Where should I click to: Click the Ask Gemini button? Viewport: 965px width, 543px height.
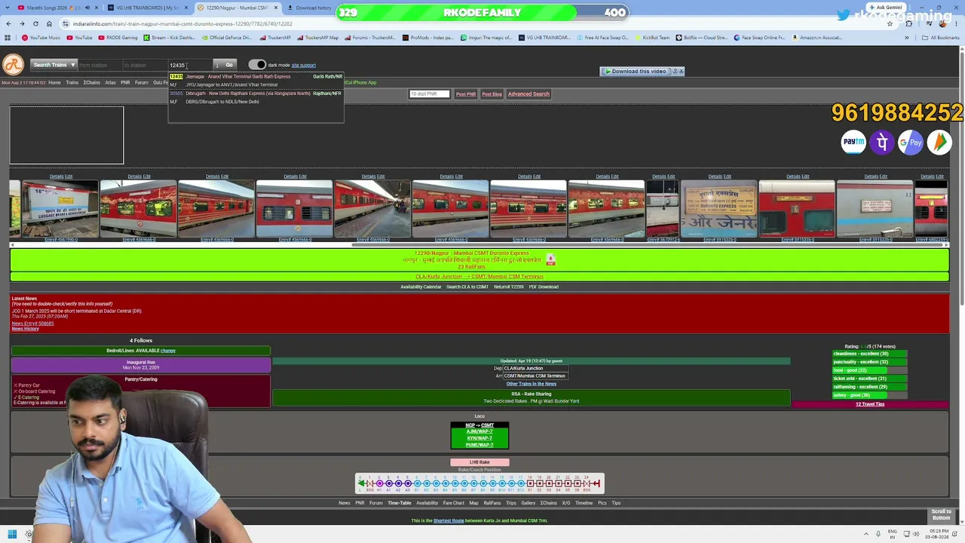(885, 8)
